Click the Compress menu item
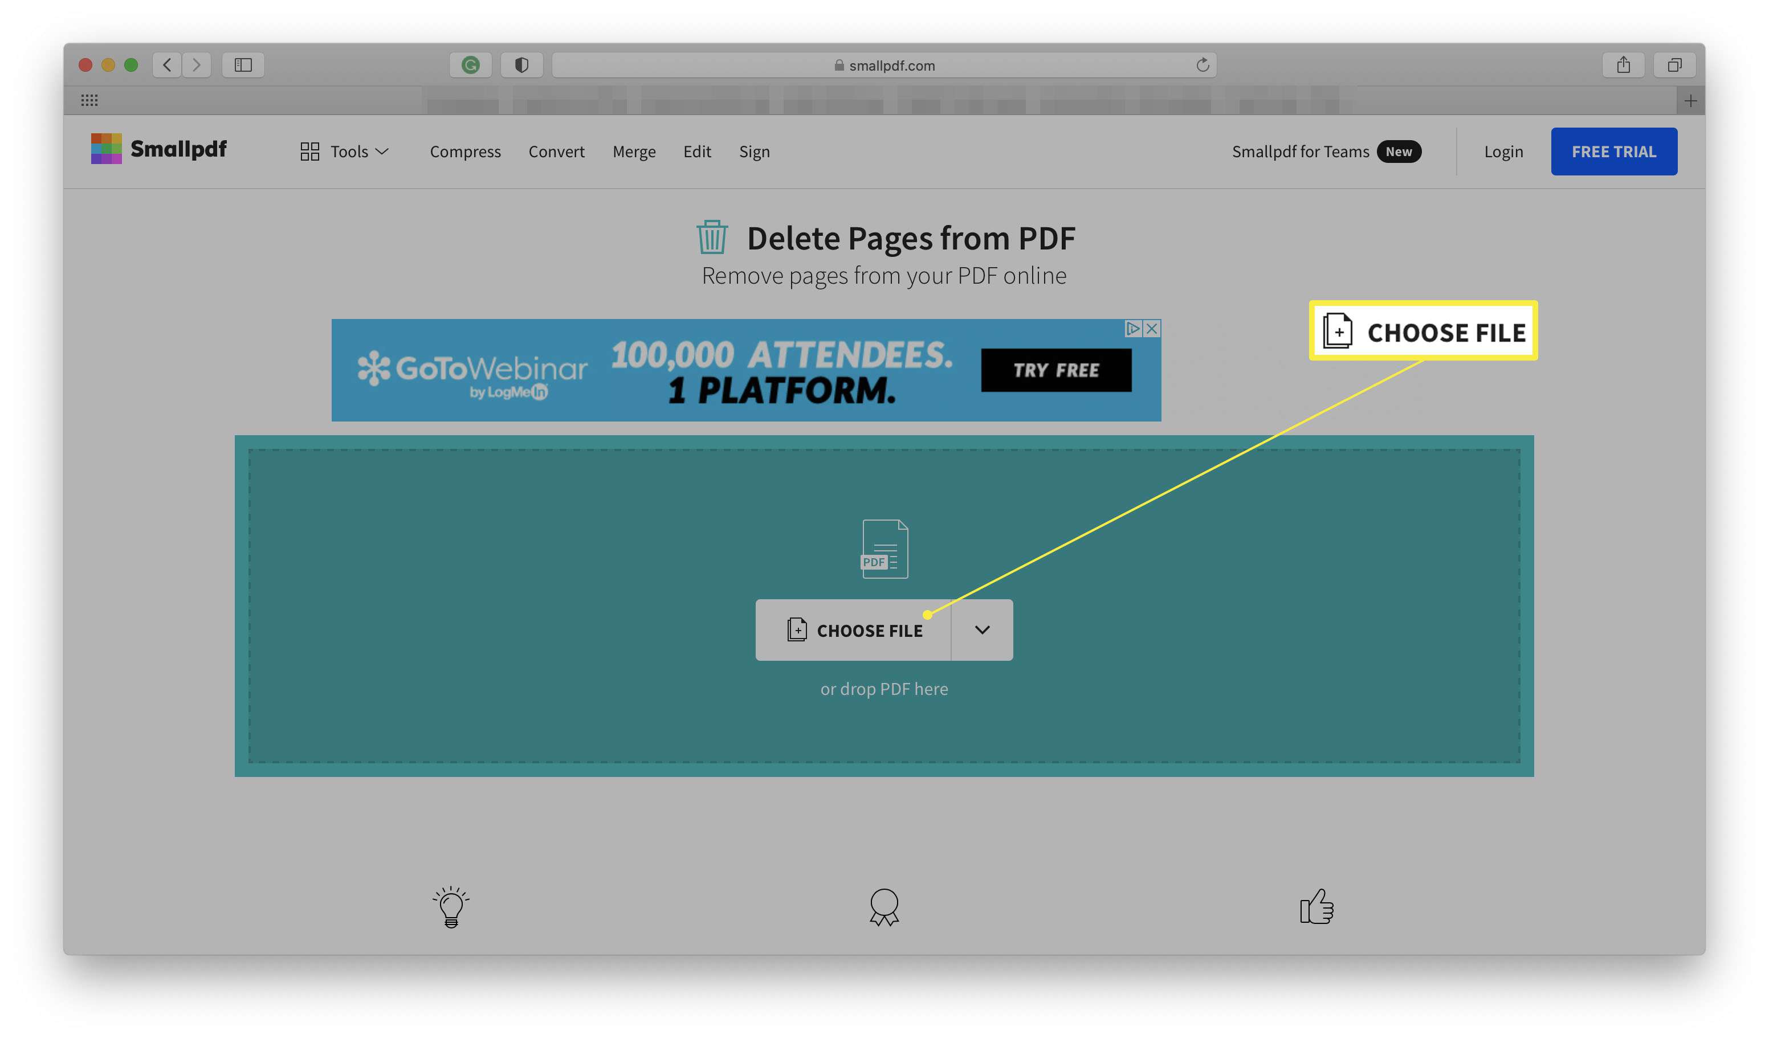 coord(464,151)
